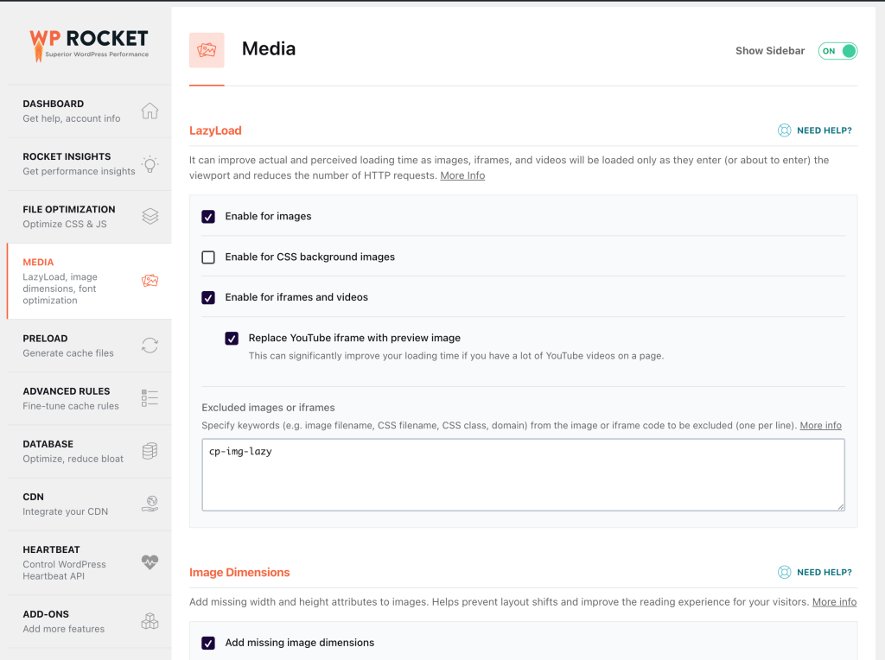Disable LazyLoad for images
Screen dimensions: 885x660
[207, 216]
